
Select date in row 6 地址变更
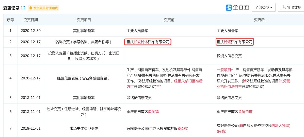click(x=31, y=112)
